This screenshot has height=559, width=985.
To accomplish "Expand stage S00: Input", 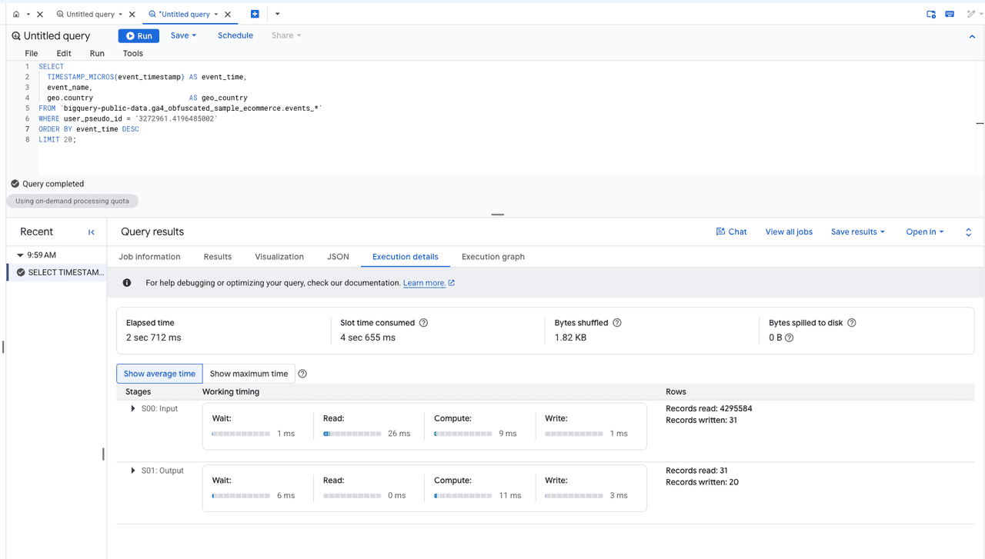I will (133, 408).
